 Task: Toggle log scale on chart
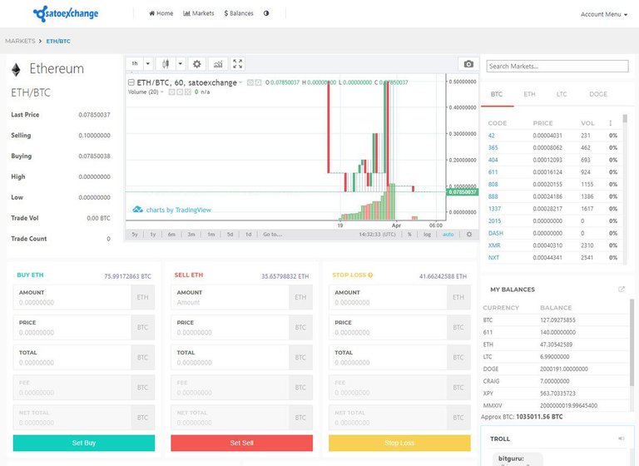pos(427,235)
